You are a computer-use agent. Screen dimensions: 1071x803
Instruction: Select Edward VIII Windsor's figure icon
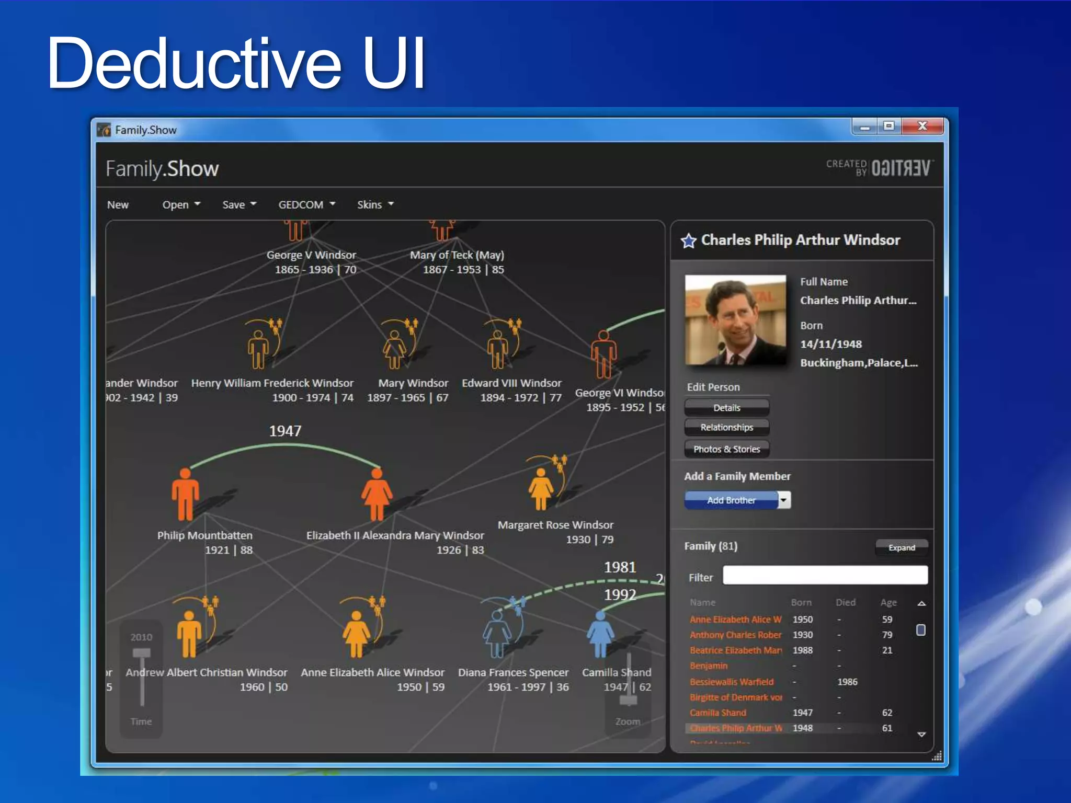497,349
